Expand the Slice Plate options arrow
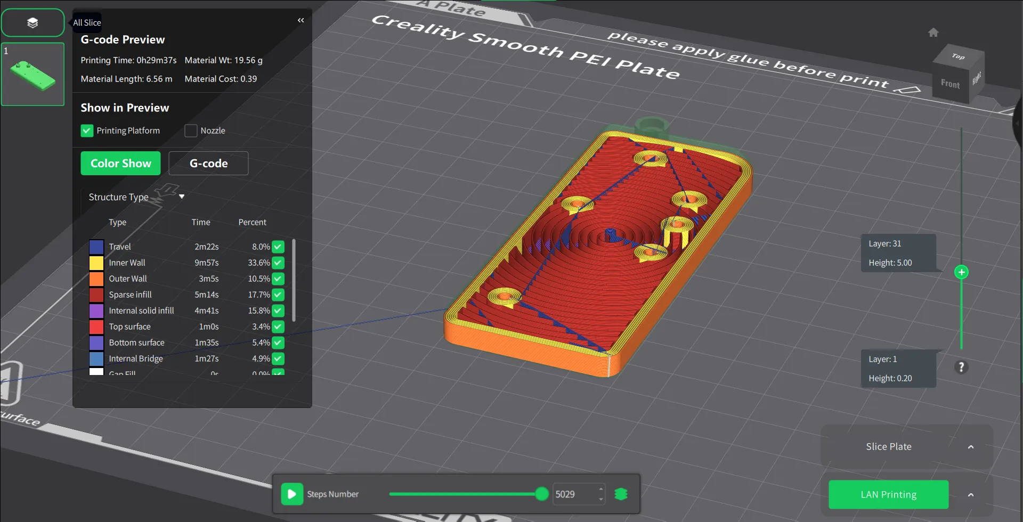 (x=970, y=447)
